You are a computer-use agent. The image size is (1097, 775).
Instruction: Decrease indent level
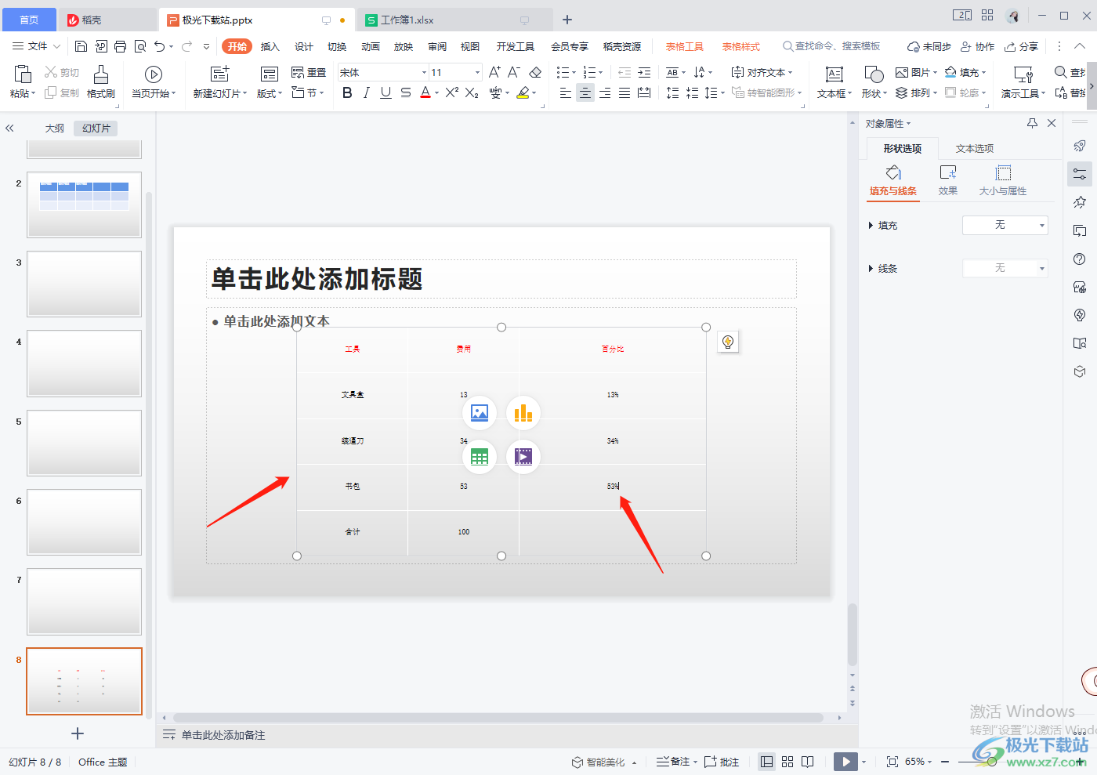point(625,72)
